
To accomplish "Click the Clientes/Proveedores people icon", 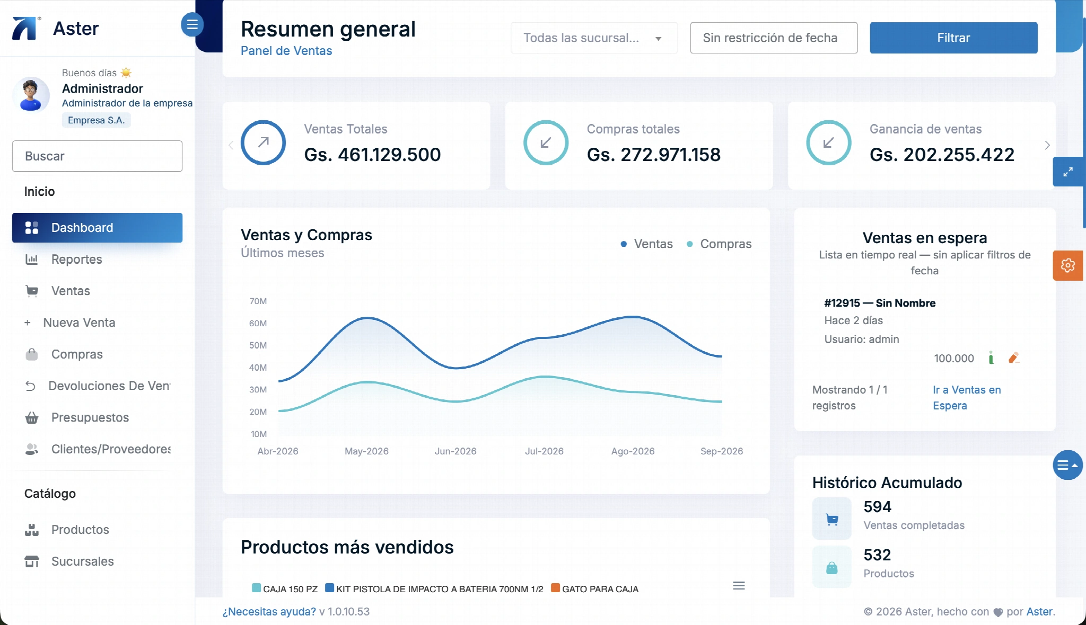I will click(32, 449).
